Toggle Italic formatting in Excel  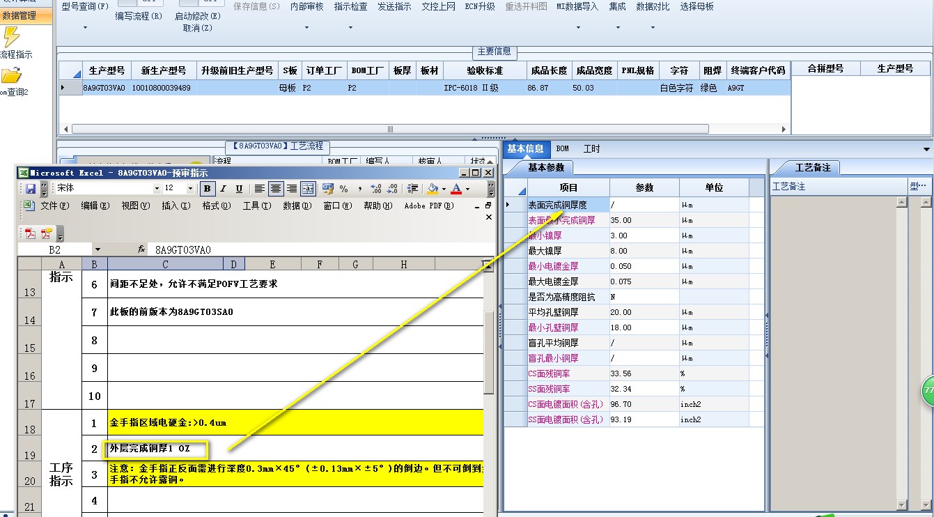tap(223, 189)
